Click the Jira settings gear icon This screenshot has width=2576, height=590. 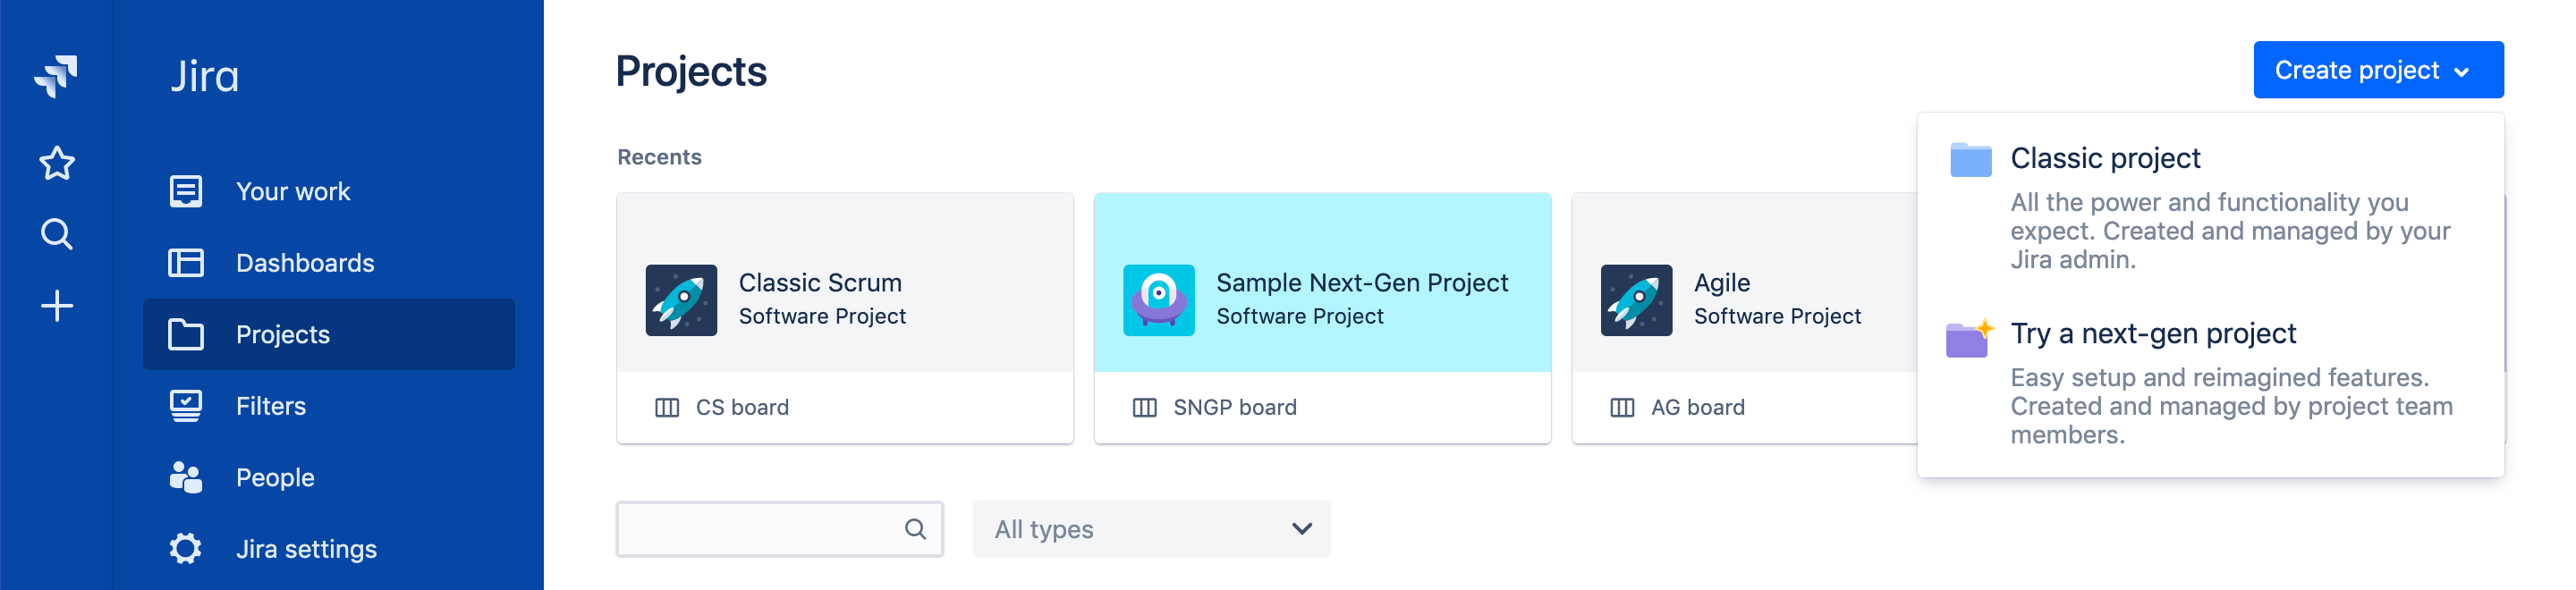pos(186,548)
